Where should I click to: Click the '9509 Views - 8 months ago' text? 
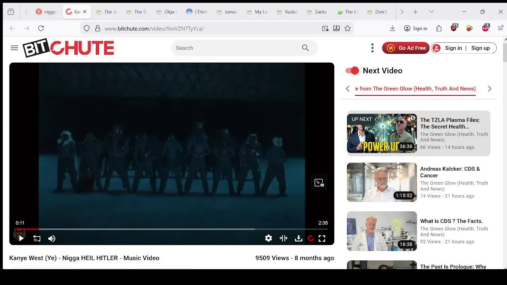295,258
